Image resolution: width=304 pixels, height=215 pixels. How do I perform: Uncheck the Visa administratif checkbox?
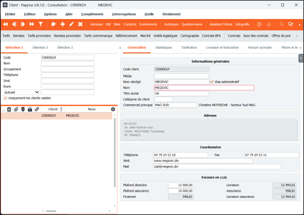(211, 82)
